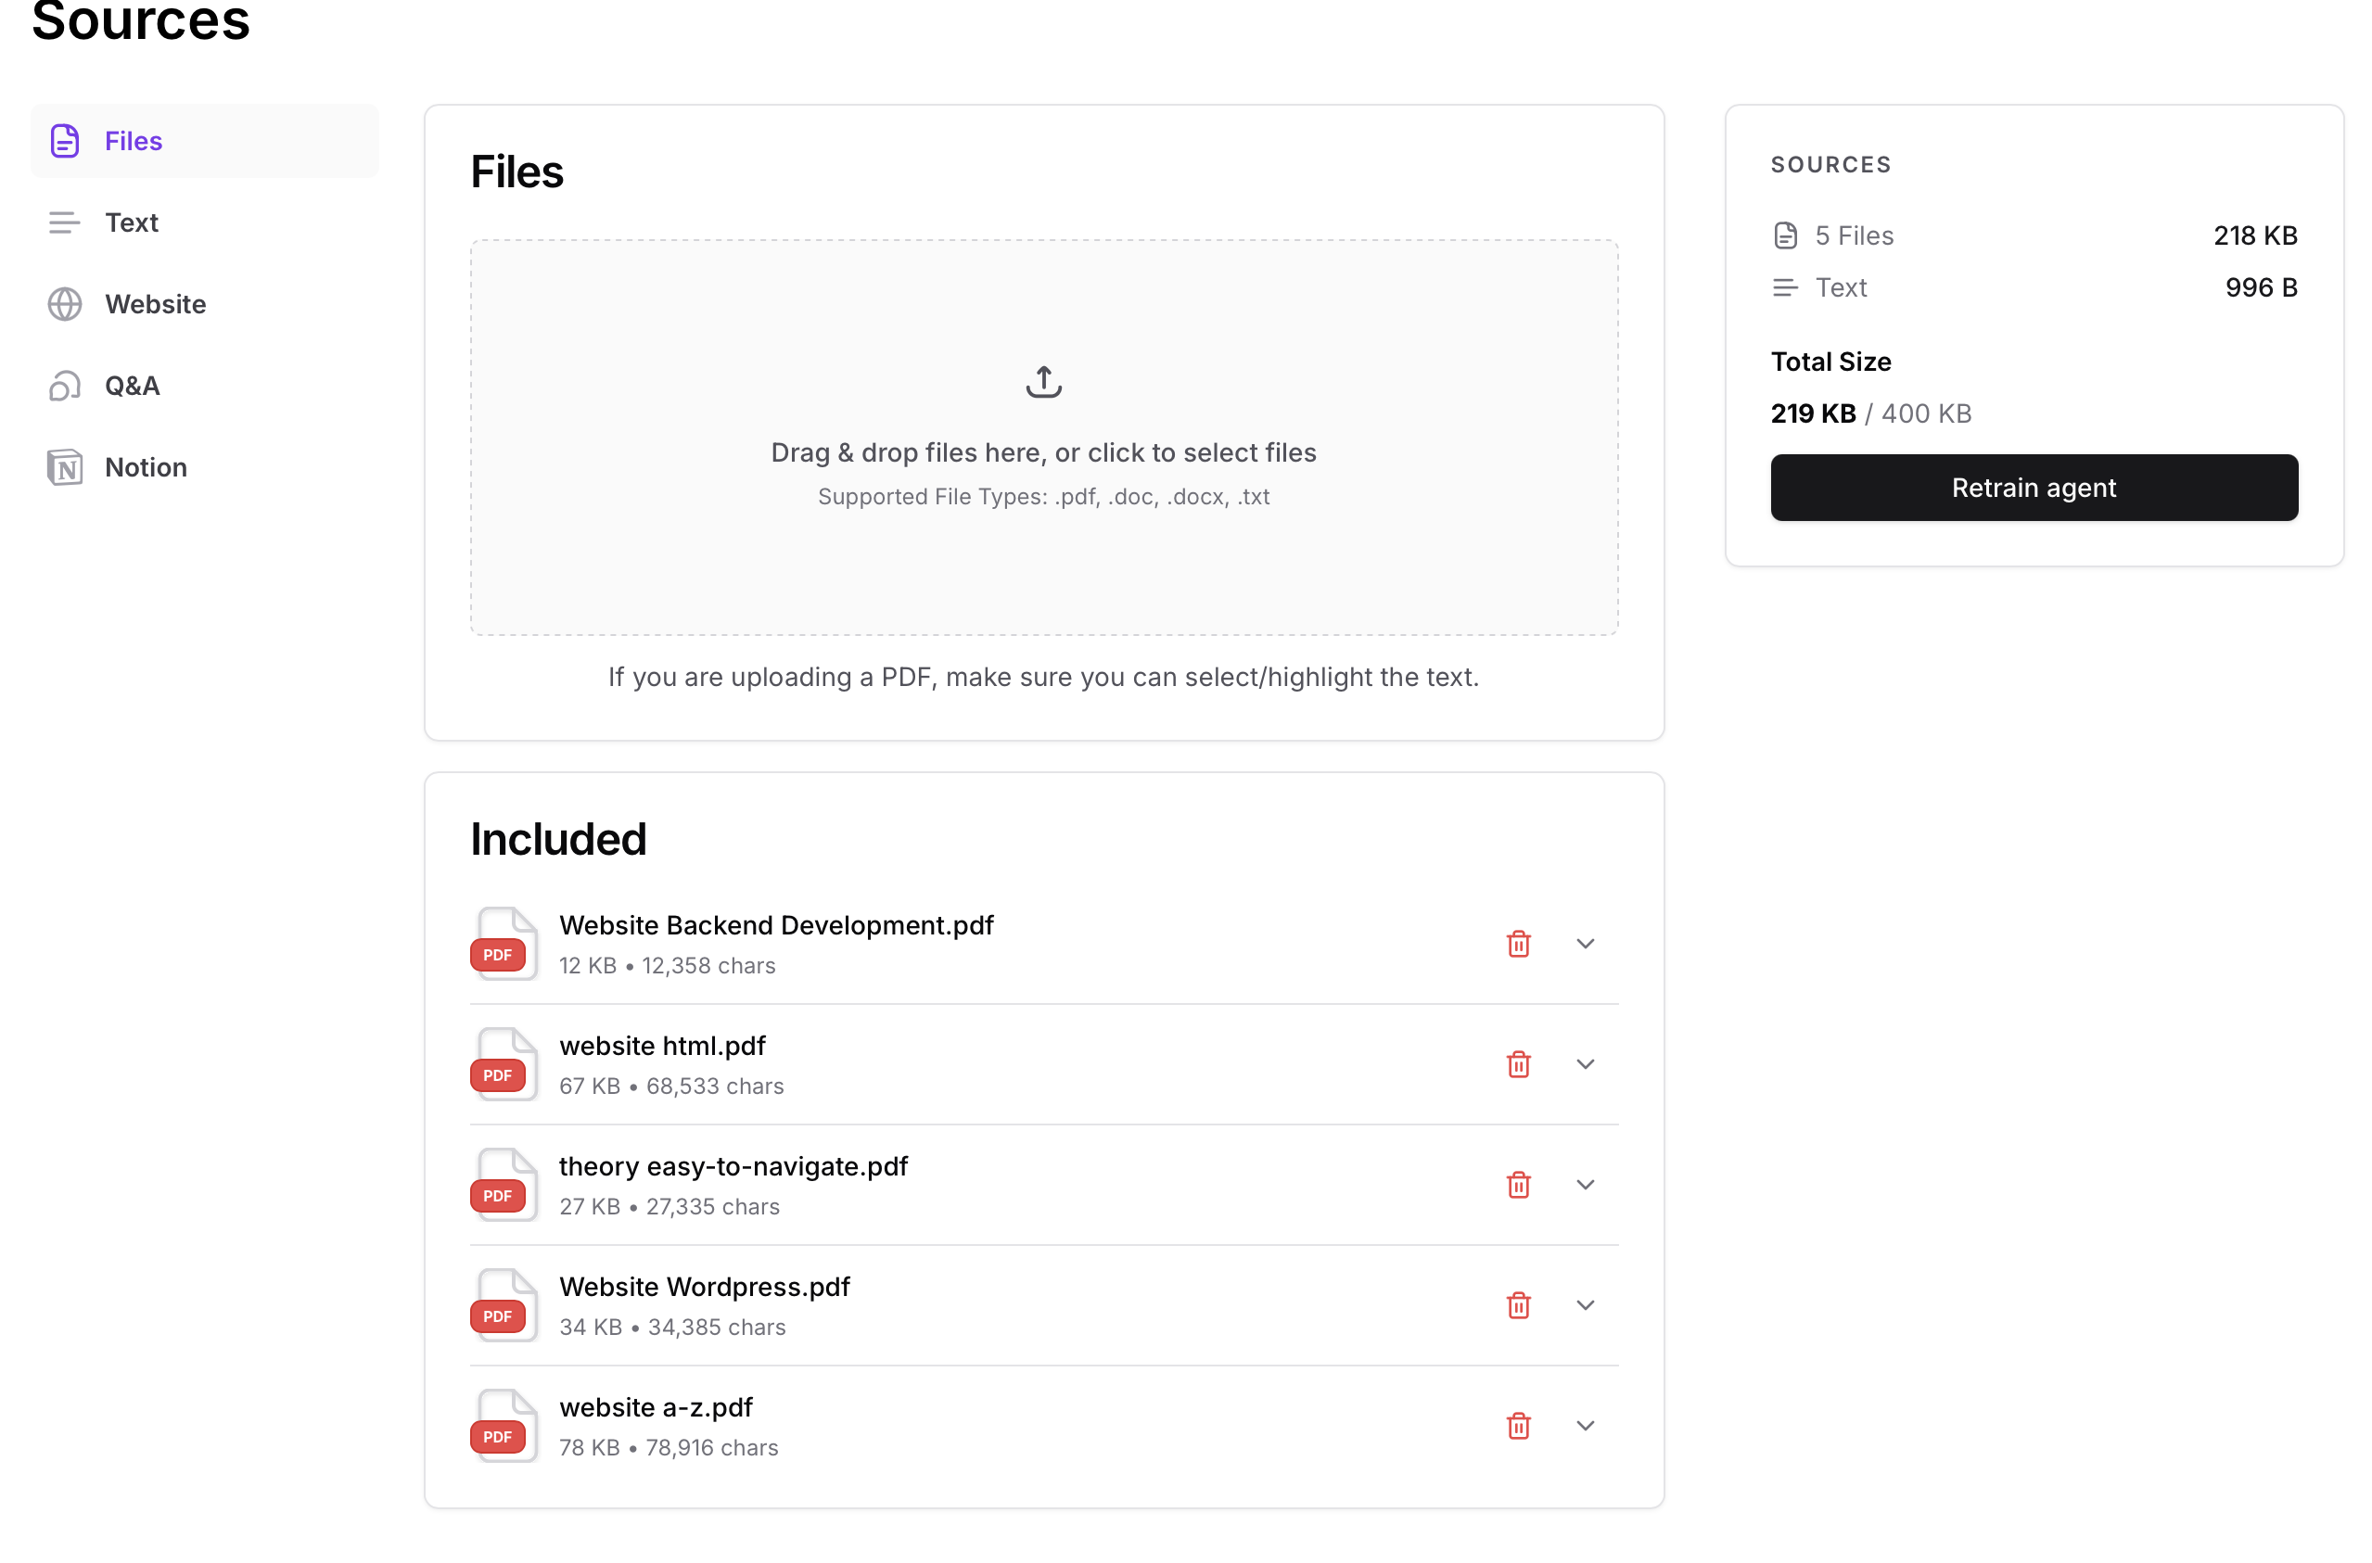Image resolution: width=2372 pixels, height=1563 pixels.
Task: Click trash icon next to website a-z.pdf
Action: point(1518,1426)
